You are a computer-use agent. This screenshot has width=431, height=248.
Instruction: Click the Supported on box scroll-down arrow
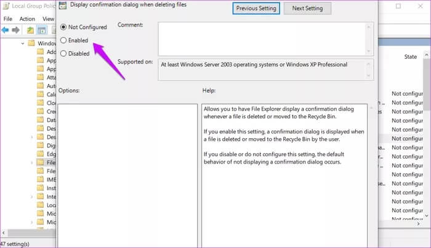point(369,76)
